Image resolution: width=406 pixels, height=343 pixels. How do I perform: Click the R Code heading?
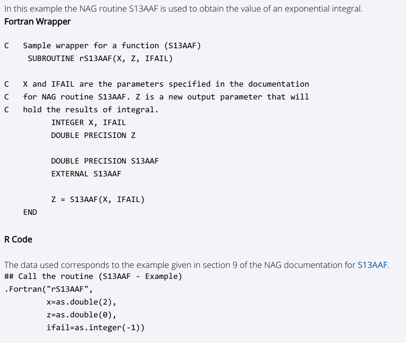point(18,239)
